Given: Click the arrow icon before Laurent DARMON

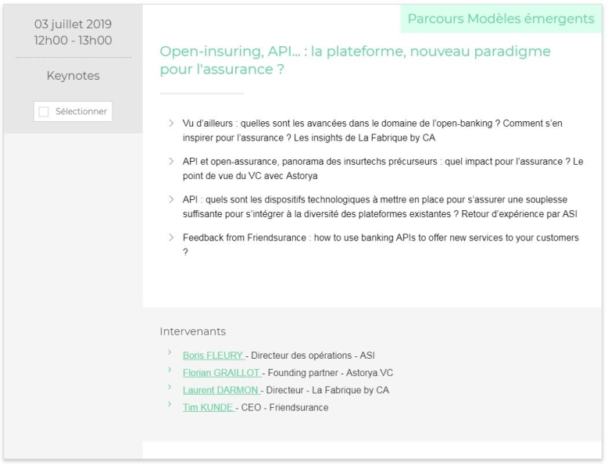Looking at the screenshot, I should 170,389.
